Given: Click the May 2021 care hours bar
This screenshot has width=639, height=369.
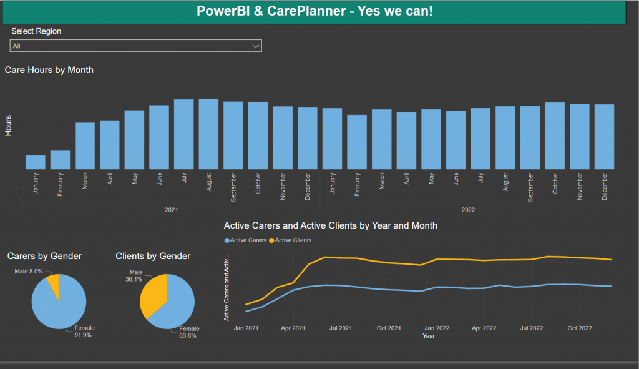Looking at the screenshot, I should [135, 140].
